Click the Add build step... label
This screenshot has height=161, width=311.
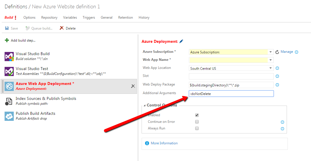pyautogui.click(x=23, y=40)
